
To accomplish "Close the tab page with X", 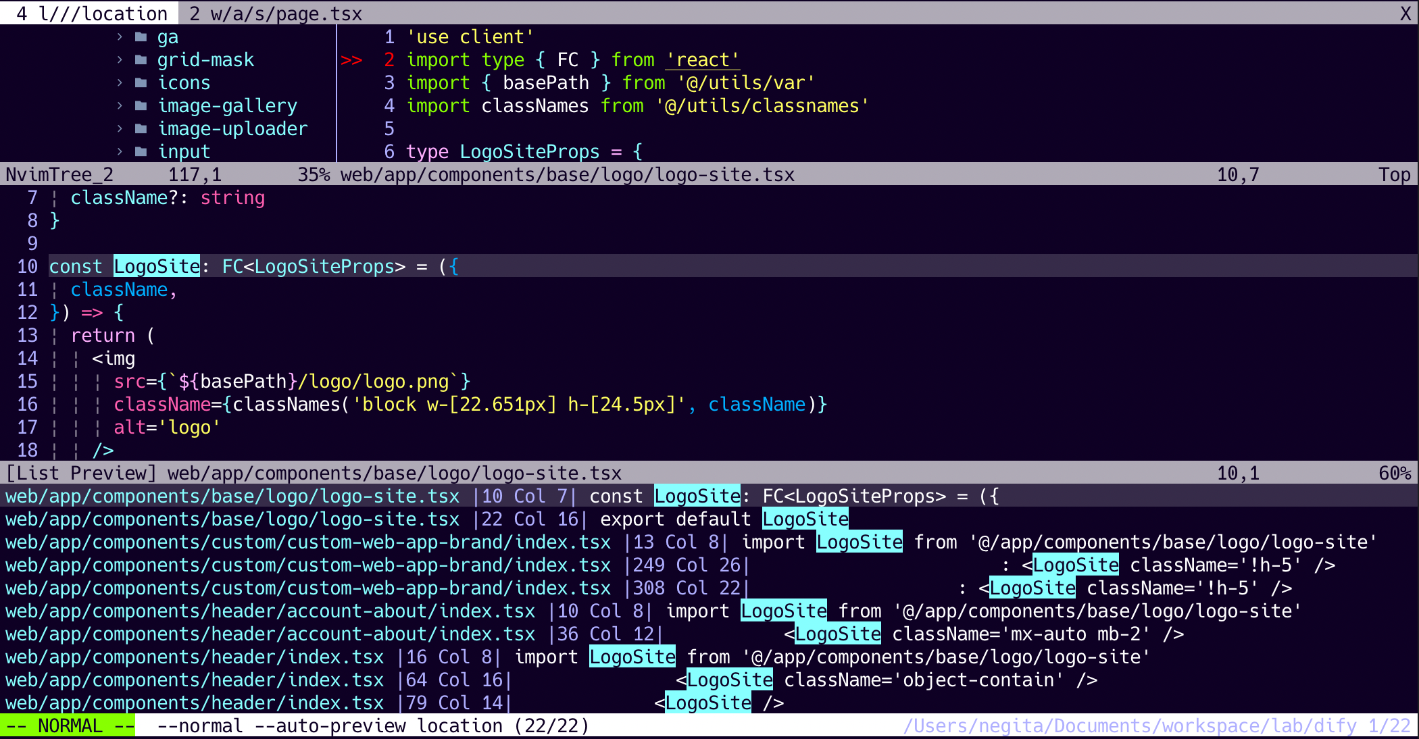I will pos(1405,14).
